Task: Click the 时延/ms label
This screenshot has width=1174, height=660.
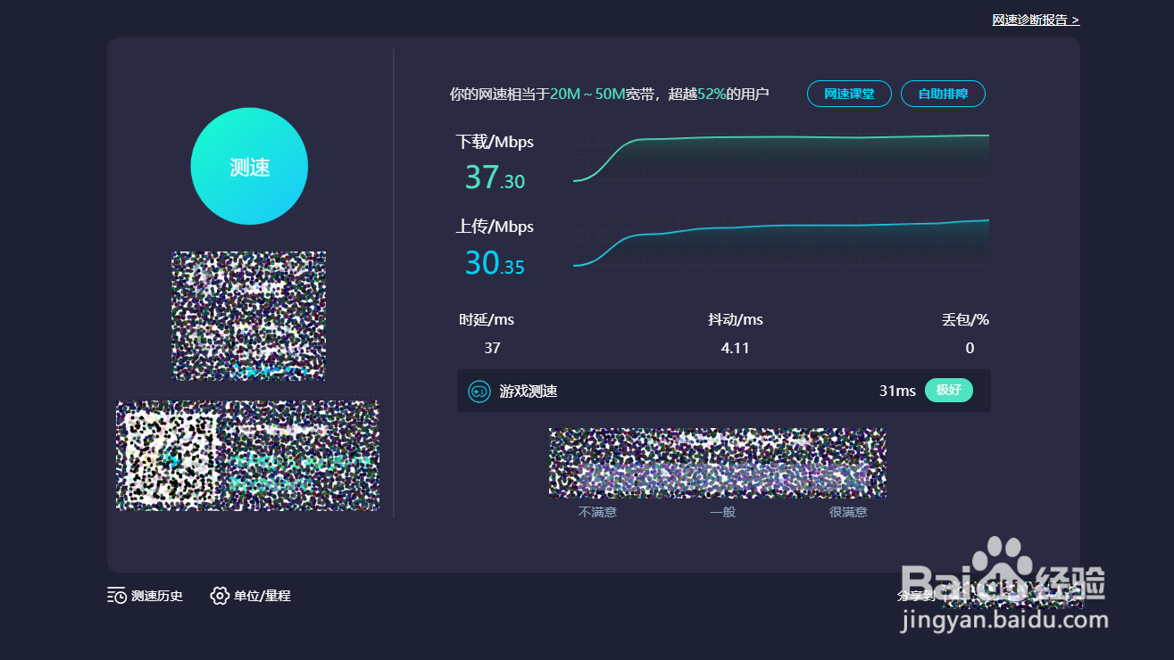Action: [487, 319]
